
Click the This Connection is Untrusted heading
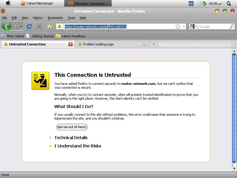(93, 75)
